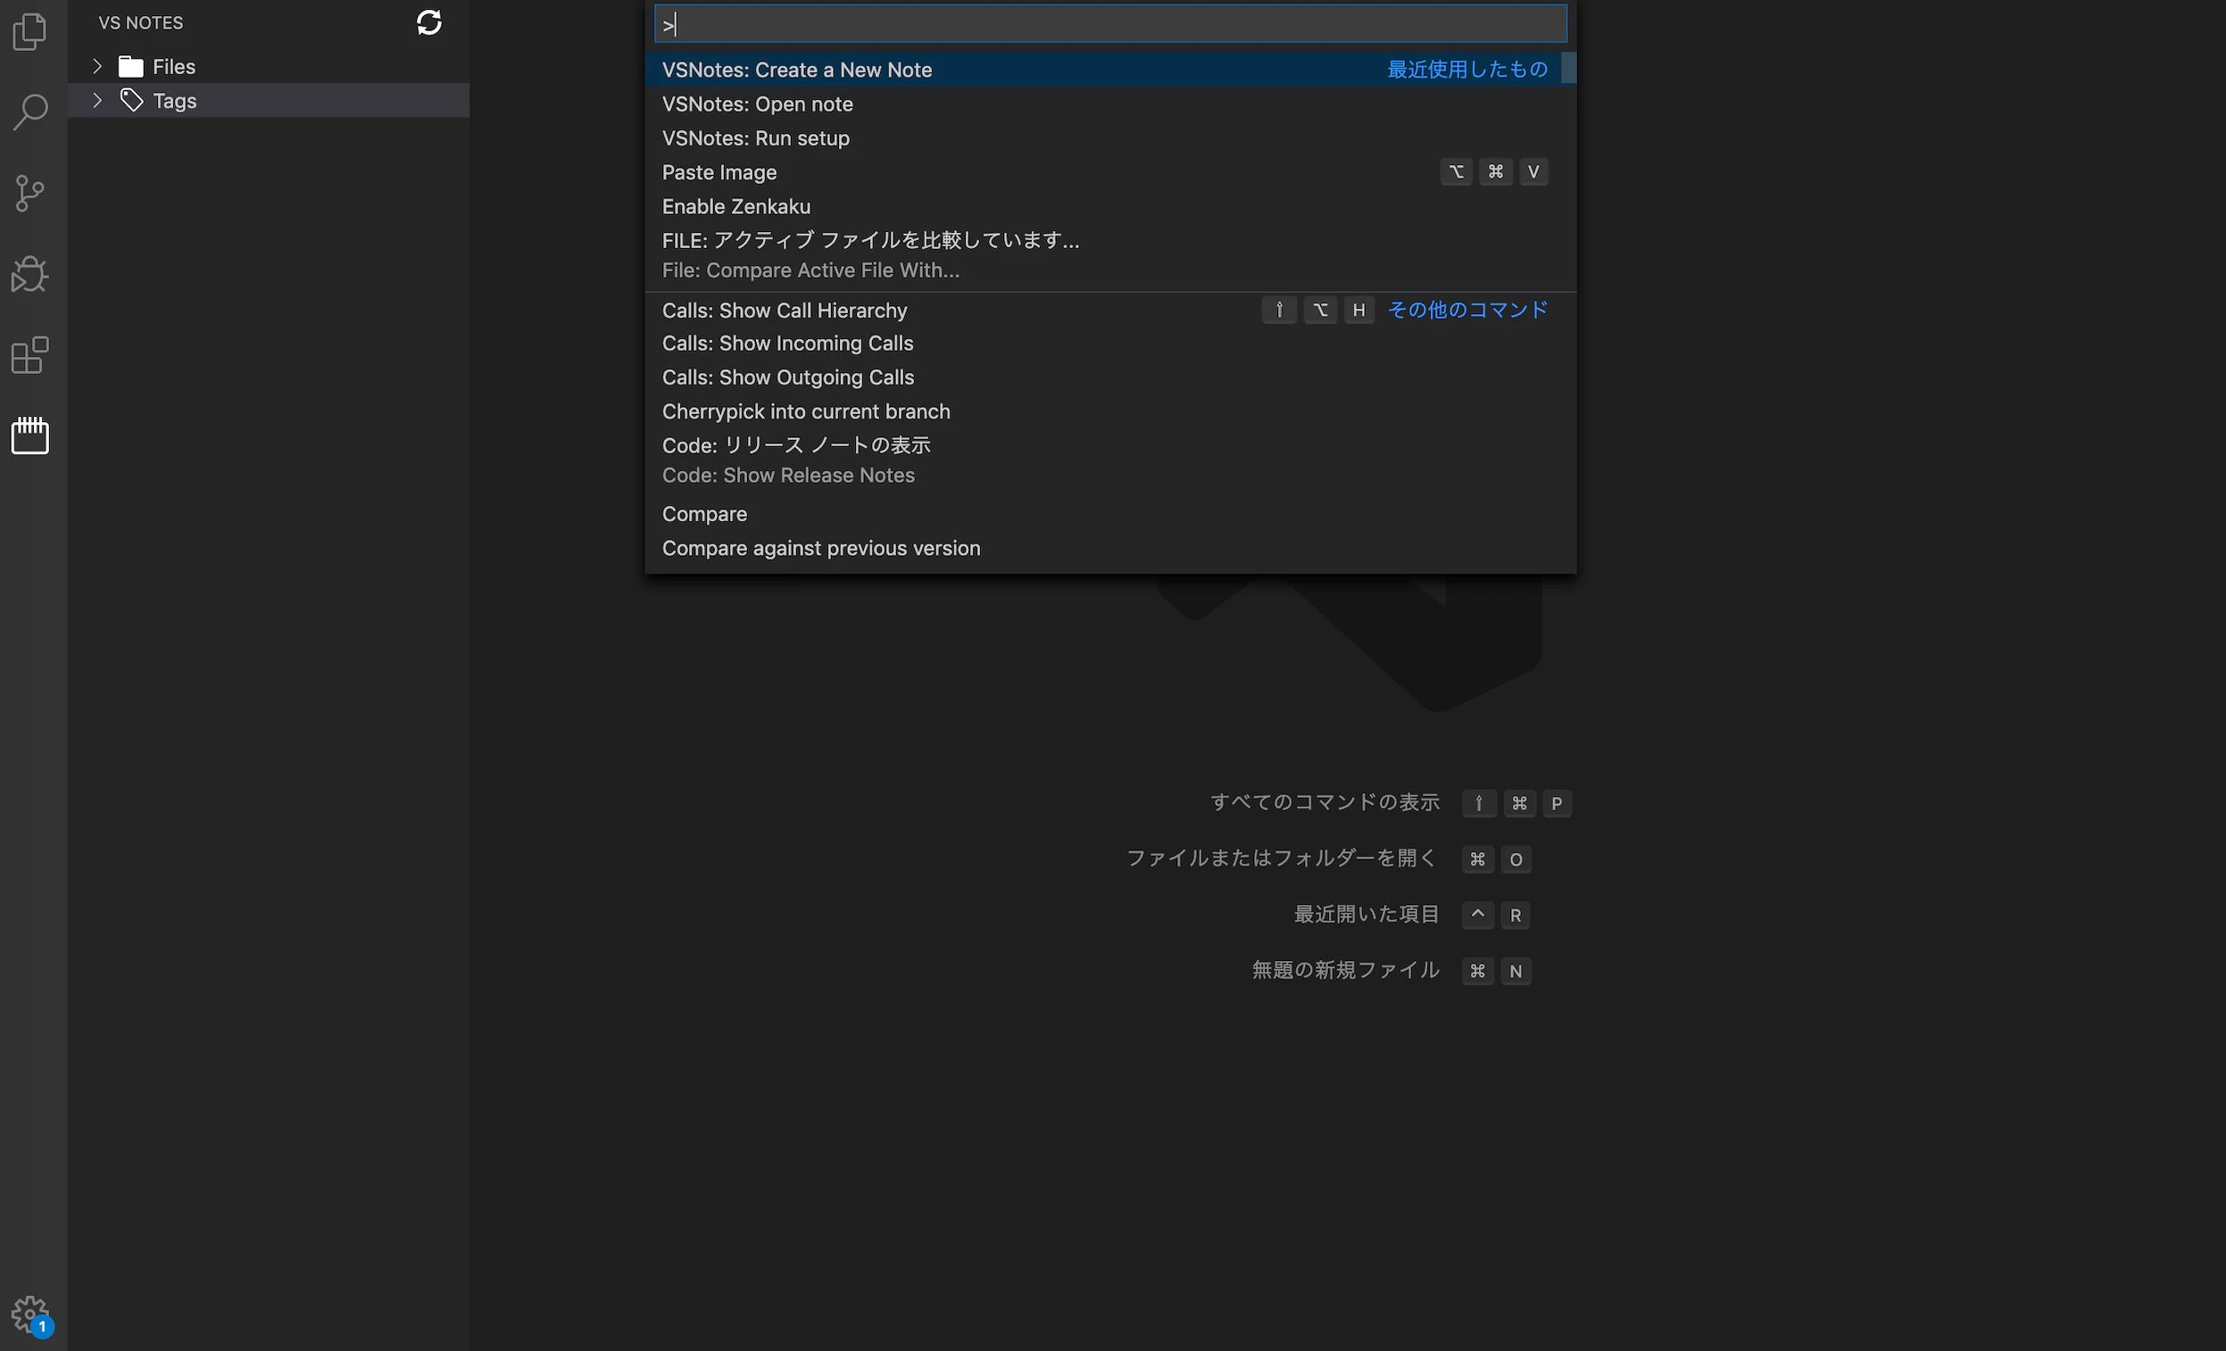Run VSNotes: Create a New Note command

[x=797, y=70]
